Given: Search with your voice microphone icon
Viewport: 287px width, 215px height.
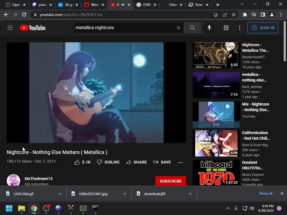Looking at the screenshot, I should pos(209,28).
